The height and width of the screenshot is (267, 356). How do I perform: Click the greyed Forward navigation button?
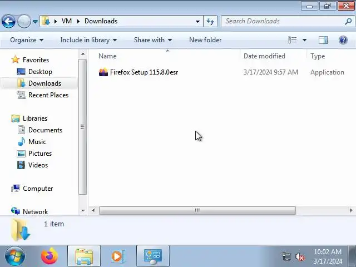24,21
